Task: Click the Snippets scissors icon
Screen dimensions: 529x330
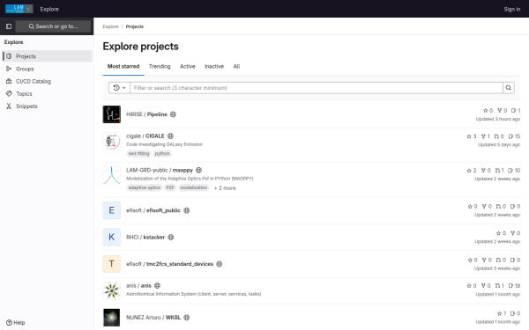Action: click(9, 106)
